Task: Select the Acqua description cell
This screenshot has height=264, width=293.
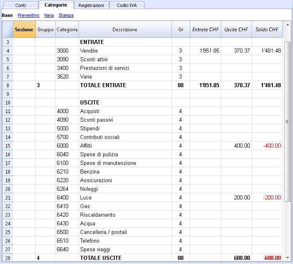Action: pyautogui.click(x=125, y=223)
